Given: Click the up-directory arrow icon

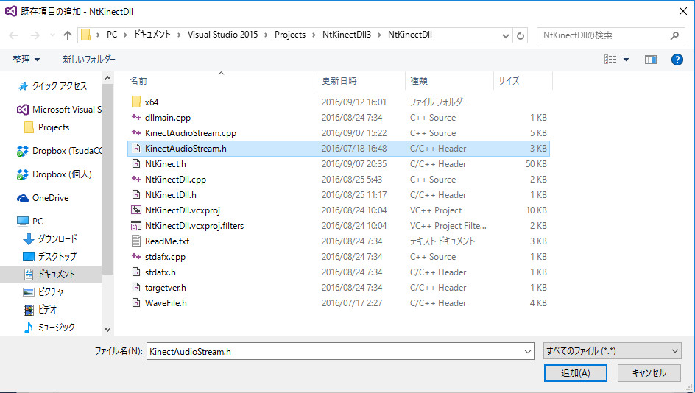Looking at the screenshot, I should [68, 35].
